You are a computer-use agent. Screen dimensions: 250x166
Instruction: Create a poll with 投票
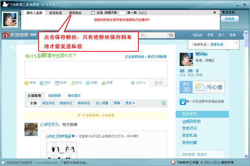click(107, 83)
